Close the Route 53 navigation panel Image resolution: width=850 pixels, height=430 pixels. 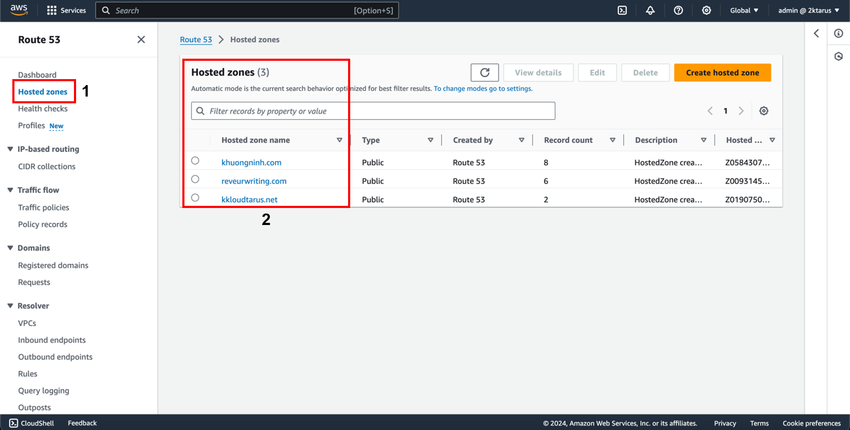point(141,40)
